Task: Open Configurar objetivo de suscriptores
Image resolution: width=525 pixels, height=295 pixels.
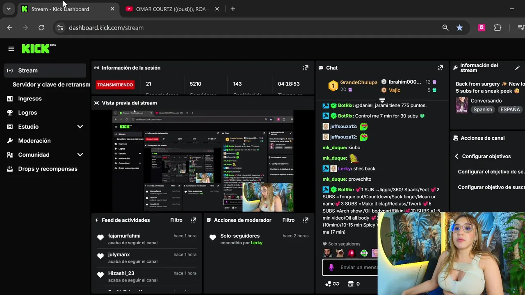Action: click(491, 187)
